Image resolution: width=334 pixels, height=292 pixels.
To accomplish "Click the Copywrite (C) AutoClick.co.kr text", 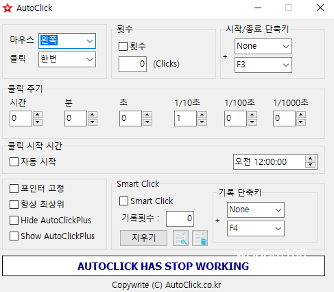I will [x=166, y=285].
